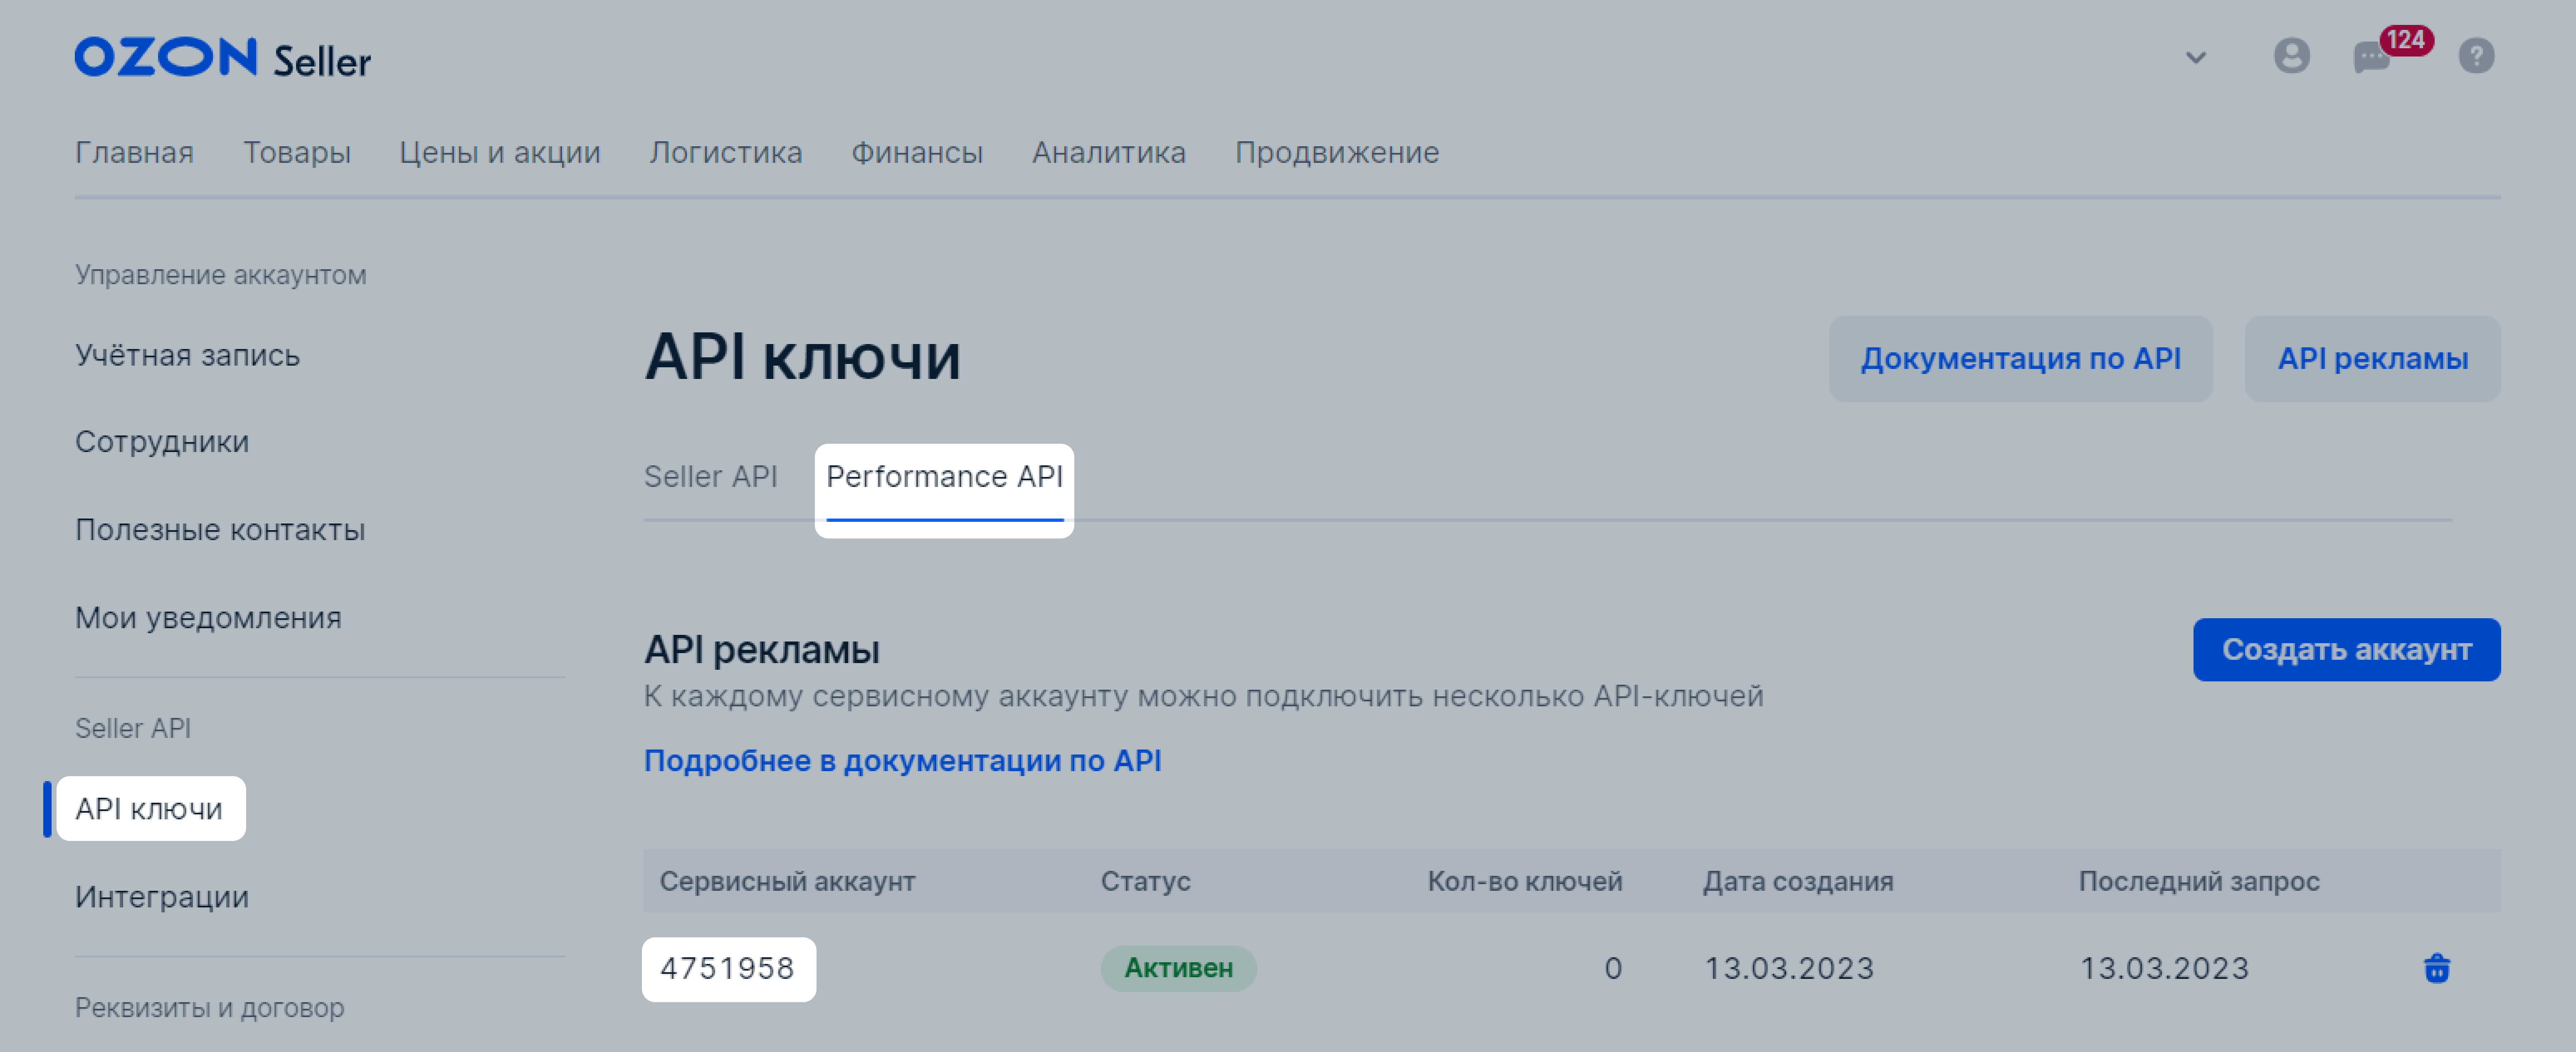
Task: Click the API ключи page heading
Action: (x=802, y=356)
